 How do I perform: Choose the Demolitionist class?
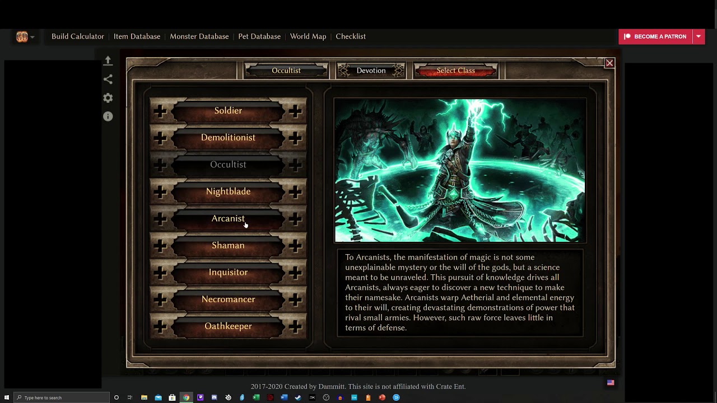228,138
